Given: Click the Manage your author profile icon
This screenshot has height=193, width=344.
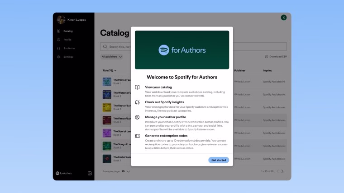Looking at the screenshot, I should [137, 117].
